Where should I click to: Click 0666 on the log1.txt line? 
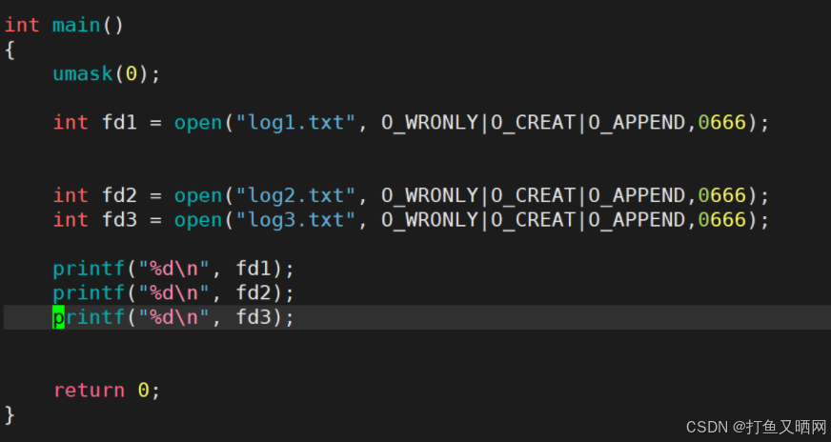tap(721, 123)
